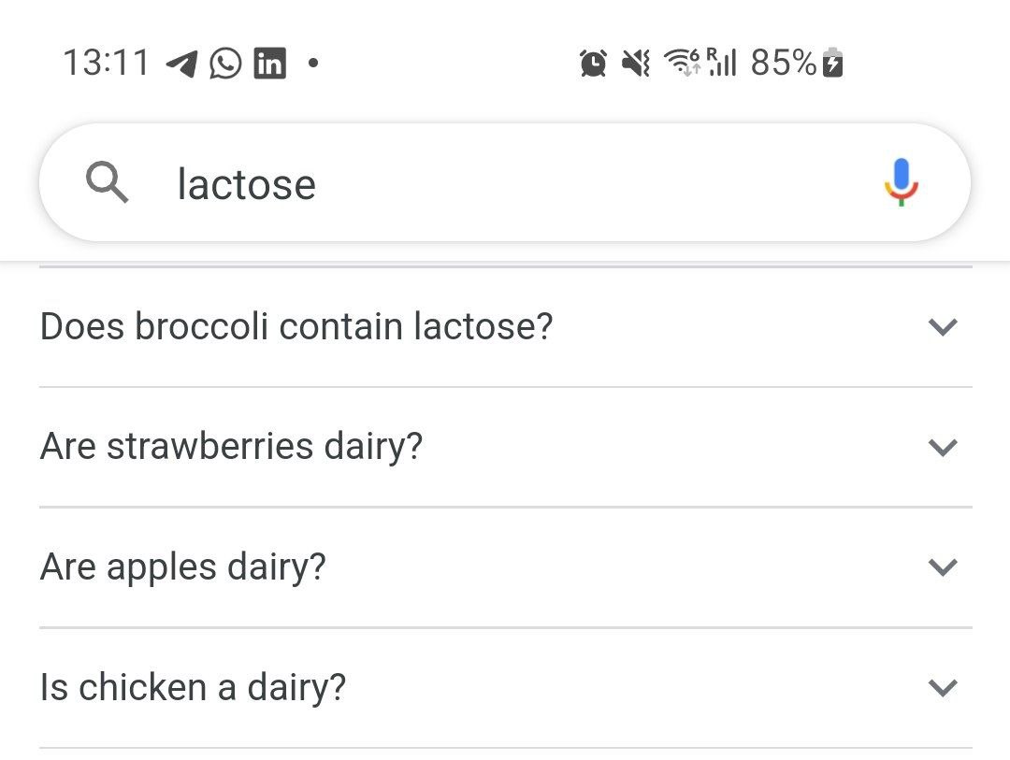The height and width of the screenshot is (760, 1010).
Task: Expand chevron for broccoli lactose question
Action: tap(943, 326)
